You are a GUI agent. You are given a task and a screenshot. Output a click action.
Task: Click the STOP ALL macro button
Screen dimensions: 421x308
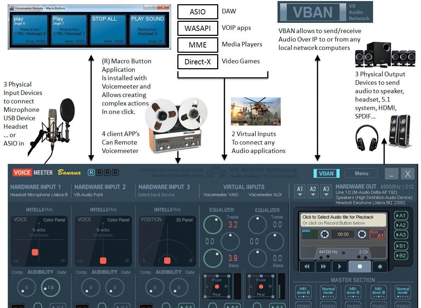pos(108,30)
